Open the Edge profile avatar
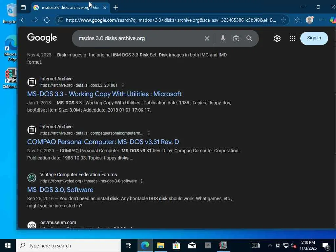336x252 pixels. click(x=309, y=20)
